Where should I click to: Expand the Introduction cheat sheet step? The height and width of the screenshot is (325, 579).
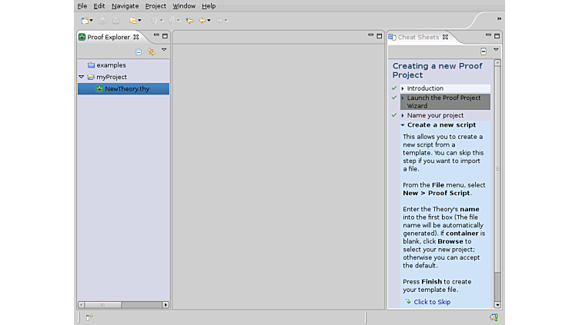(x=403, y=88)
